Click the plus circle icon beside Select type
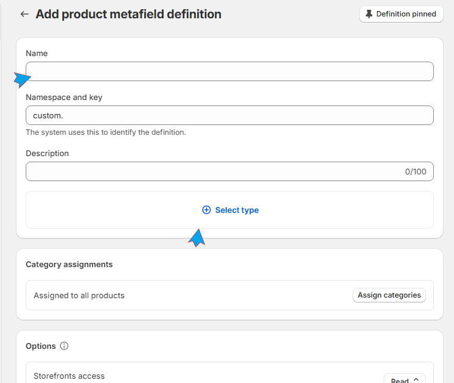The image size is (454, 383). coord(207,210)
